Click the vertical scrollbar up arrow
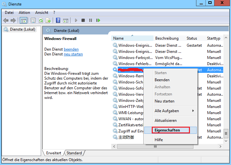 [226, 38]
